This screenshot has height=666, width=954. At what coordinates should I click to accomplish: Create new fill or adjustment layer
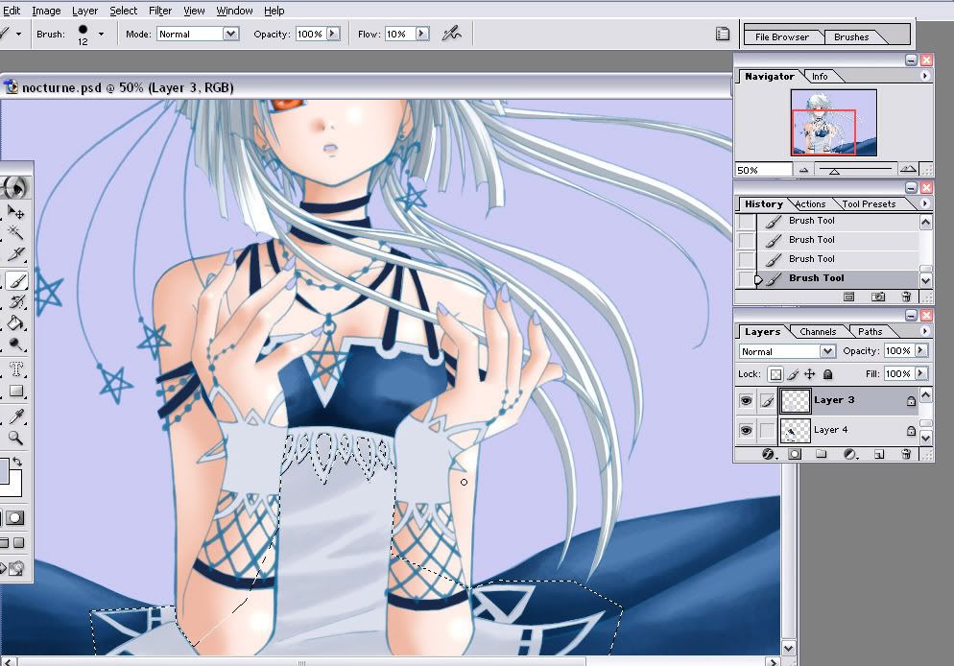(x=850, y=454)
